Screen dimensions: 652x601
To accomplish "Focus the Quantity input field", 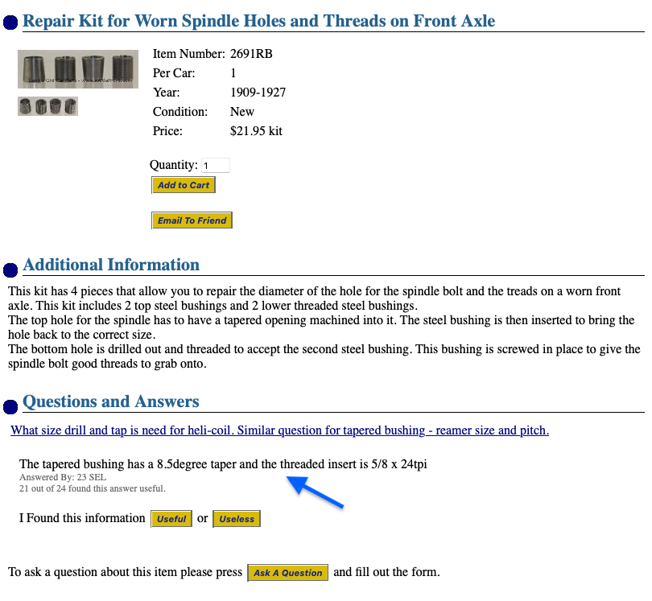I will 215,166.
